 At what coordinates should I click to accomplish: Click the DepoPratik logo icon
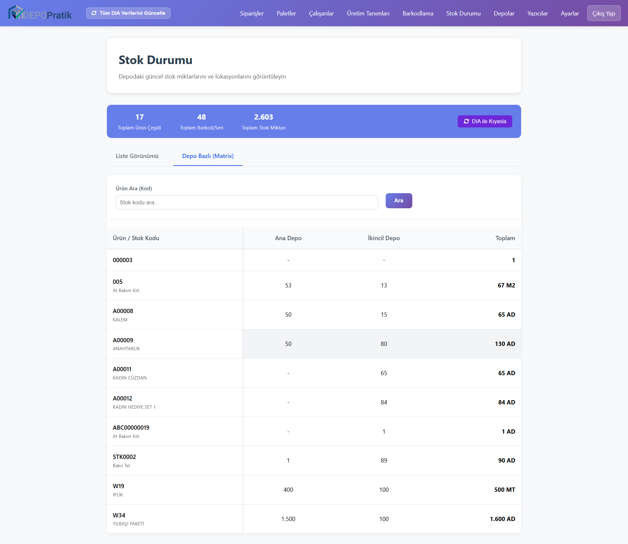(16, 12)
